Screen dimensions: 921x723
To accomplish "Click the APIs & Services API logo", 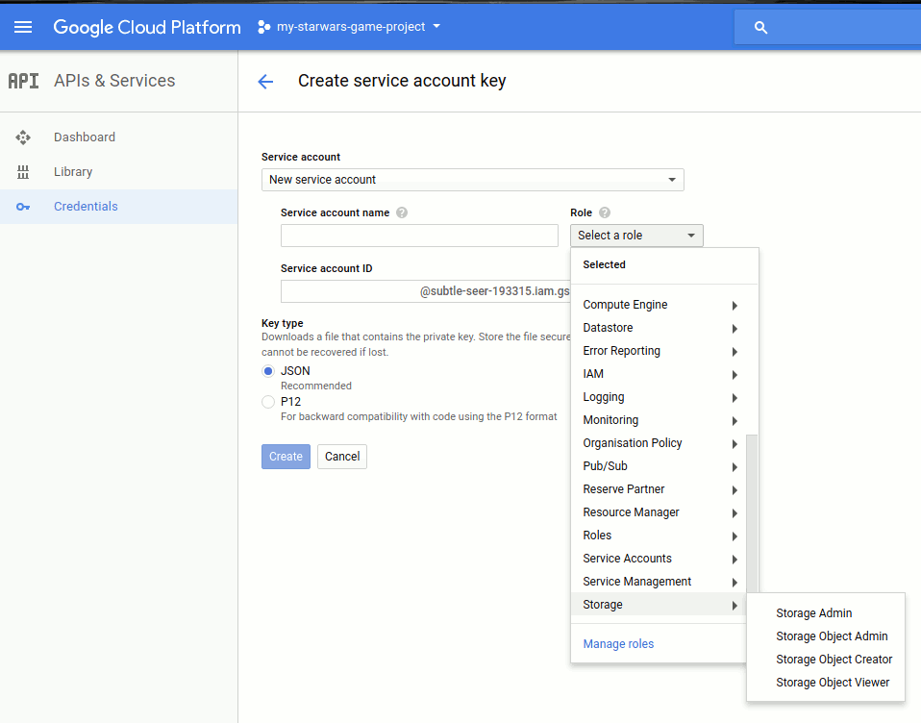I will pos(24,81).
